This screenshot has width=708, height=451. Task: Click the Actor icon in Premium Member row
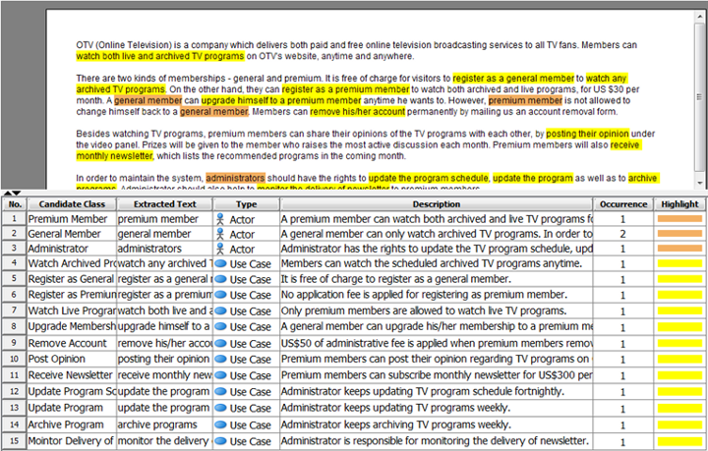[220, 219]
